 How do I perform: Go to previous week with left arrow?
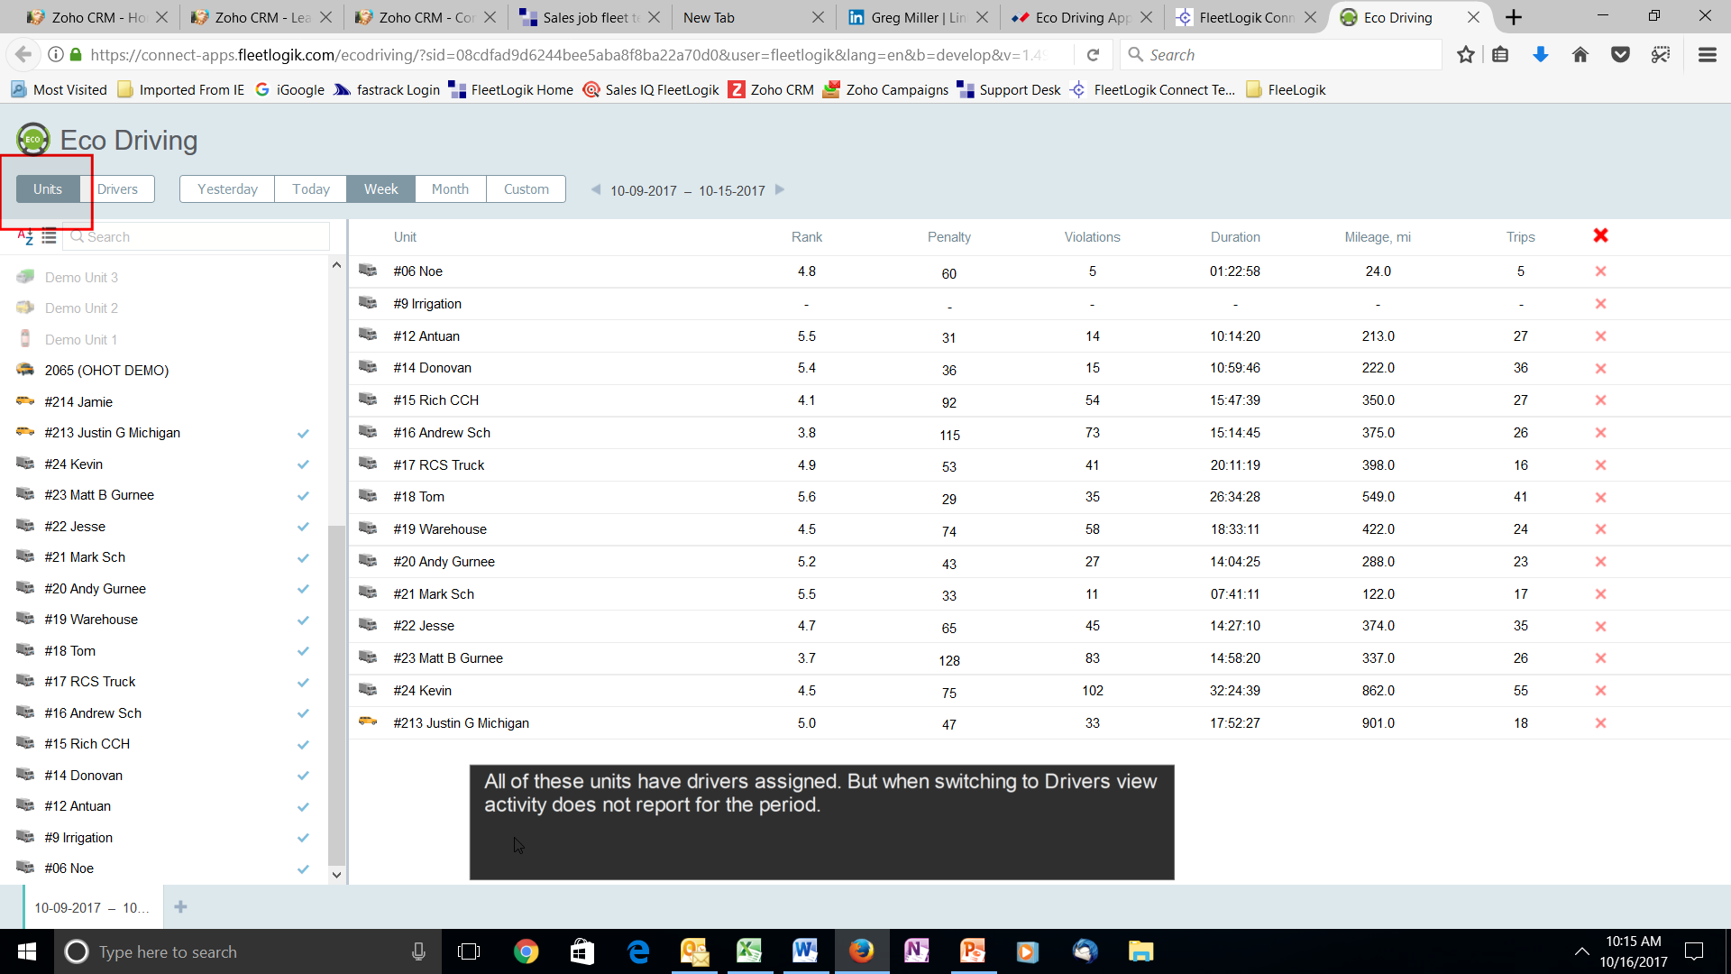click(x=595, y=189)
